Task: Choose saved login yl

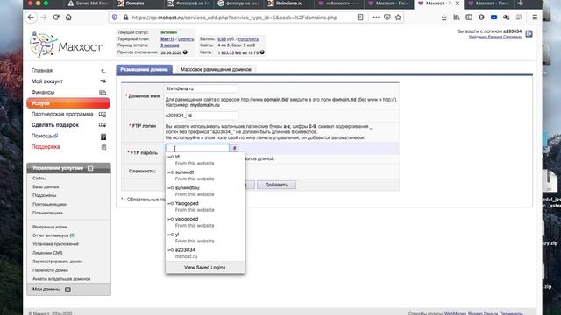Action: [x=205, y=238]
